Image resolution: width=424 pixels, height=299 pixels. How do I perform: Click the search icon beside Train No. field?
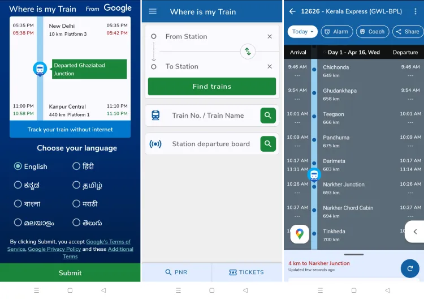coord(268,116)
